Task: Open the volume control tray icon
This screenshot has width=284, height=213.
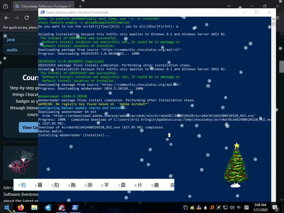Action: [x=232, y=207]
